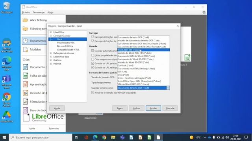Viewport: 252px width, 141px height.
Task: Select Documento do Word 97-2003 (*.doc) option
Action: click(143, 59)
